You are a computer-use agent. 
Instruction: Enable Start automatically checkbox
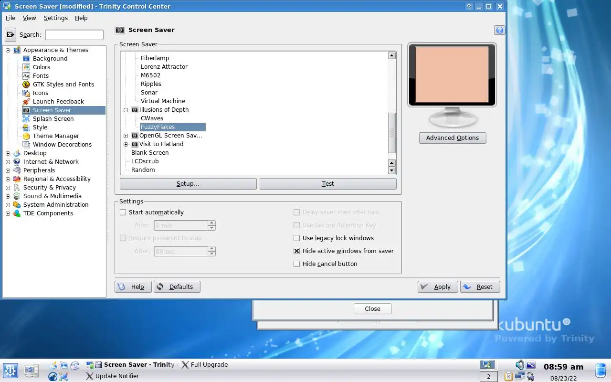point(123,212)
